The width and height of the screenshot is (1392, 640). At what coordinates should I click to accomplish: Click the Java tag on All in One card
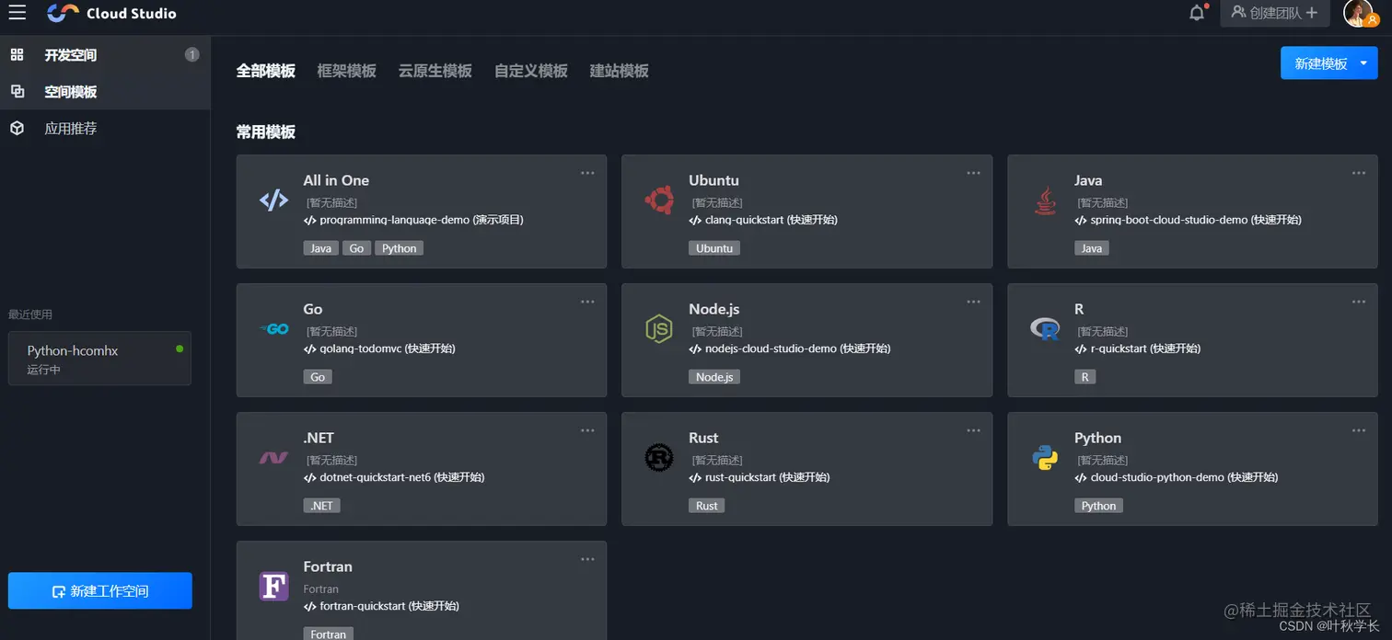[320, 248]
